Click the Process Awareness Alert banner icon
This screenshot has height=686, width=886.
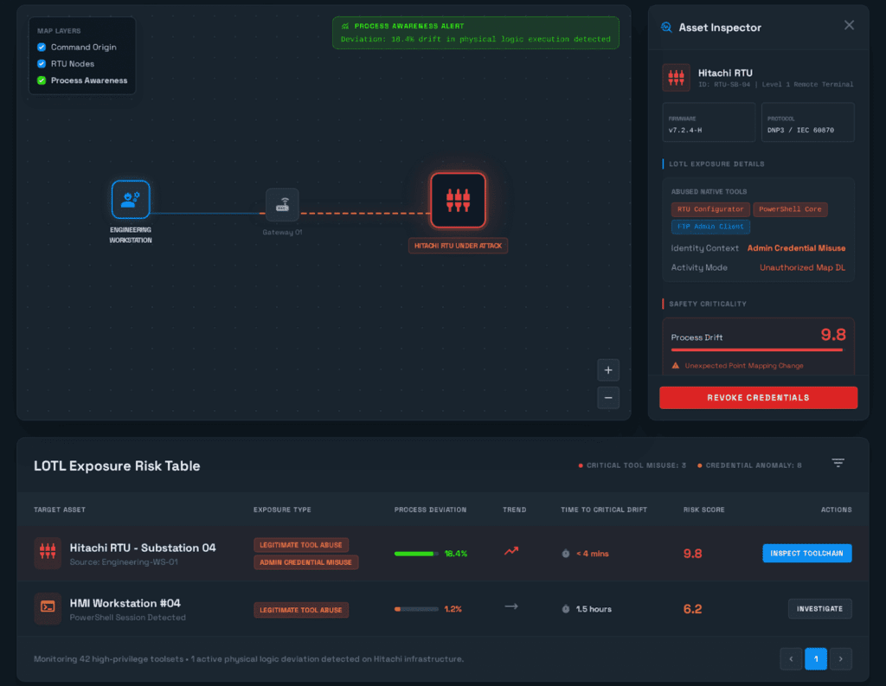[345, 26]
